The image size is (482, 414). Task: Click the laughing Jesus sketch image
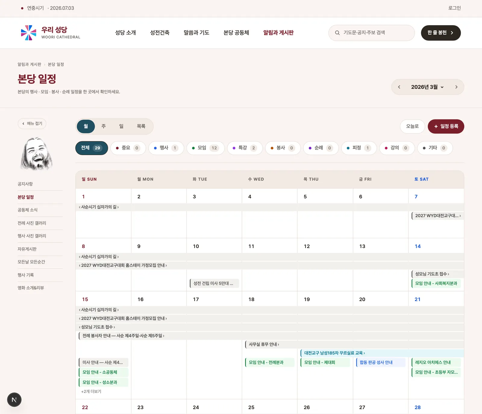(x=37, y=154)
